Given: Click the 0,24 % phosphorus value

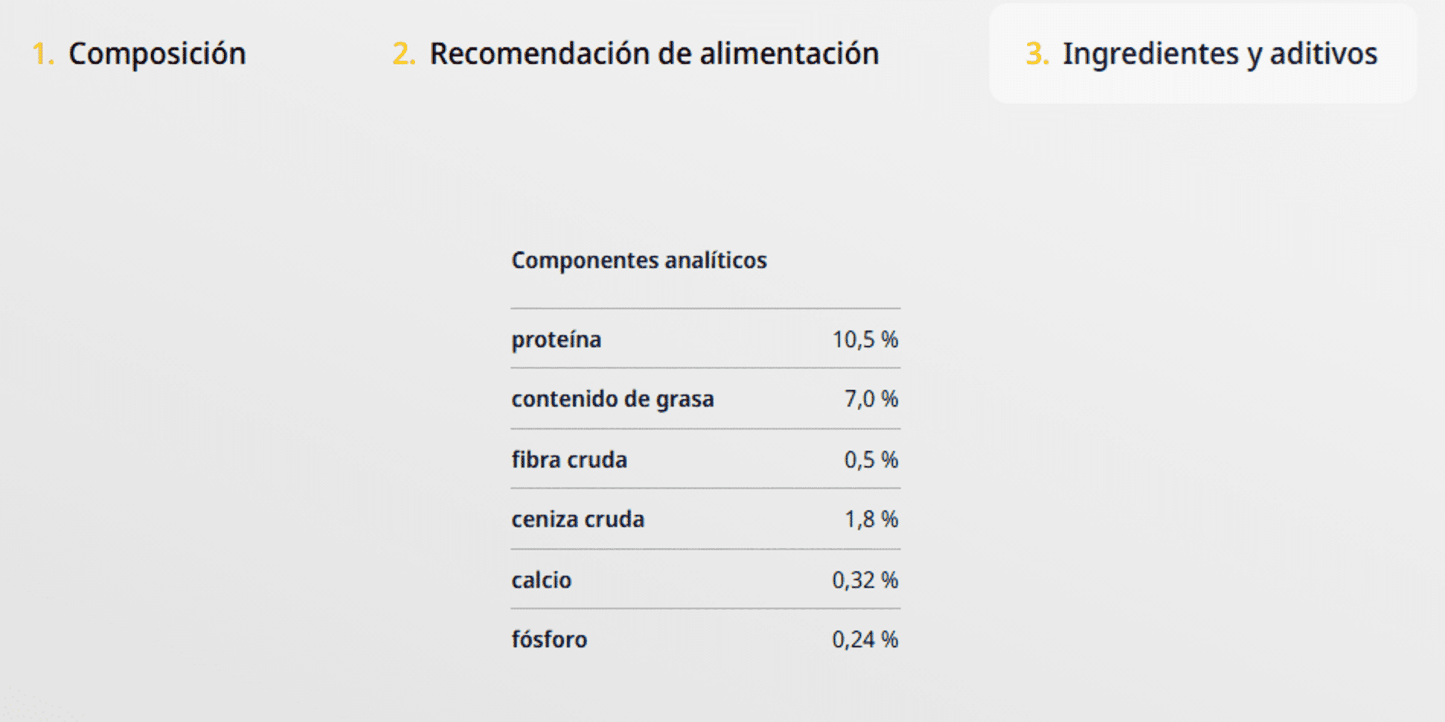Looking at the screenshot, I should 865,640.
